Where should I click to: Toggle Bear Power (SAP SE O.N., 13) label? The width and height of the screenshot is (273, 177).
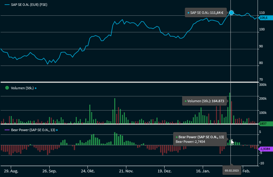[33, 130]
